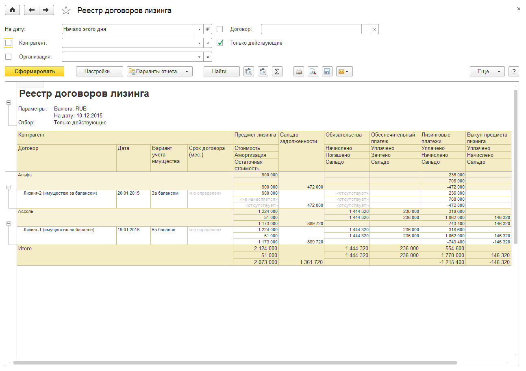
Task: Open the Настройки... dialog
Action: coord(99,72)
